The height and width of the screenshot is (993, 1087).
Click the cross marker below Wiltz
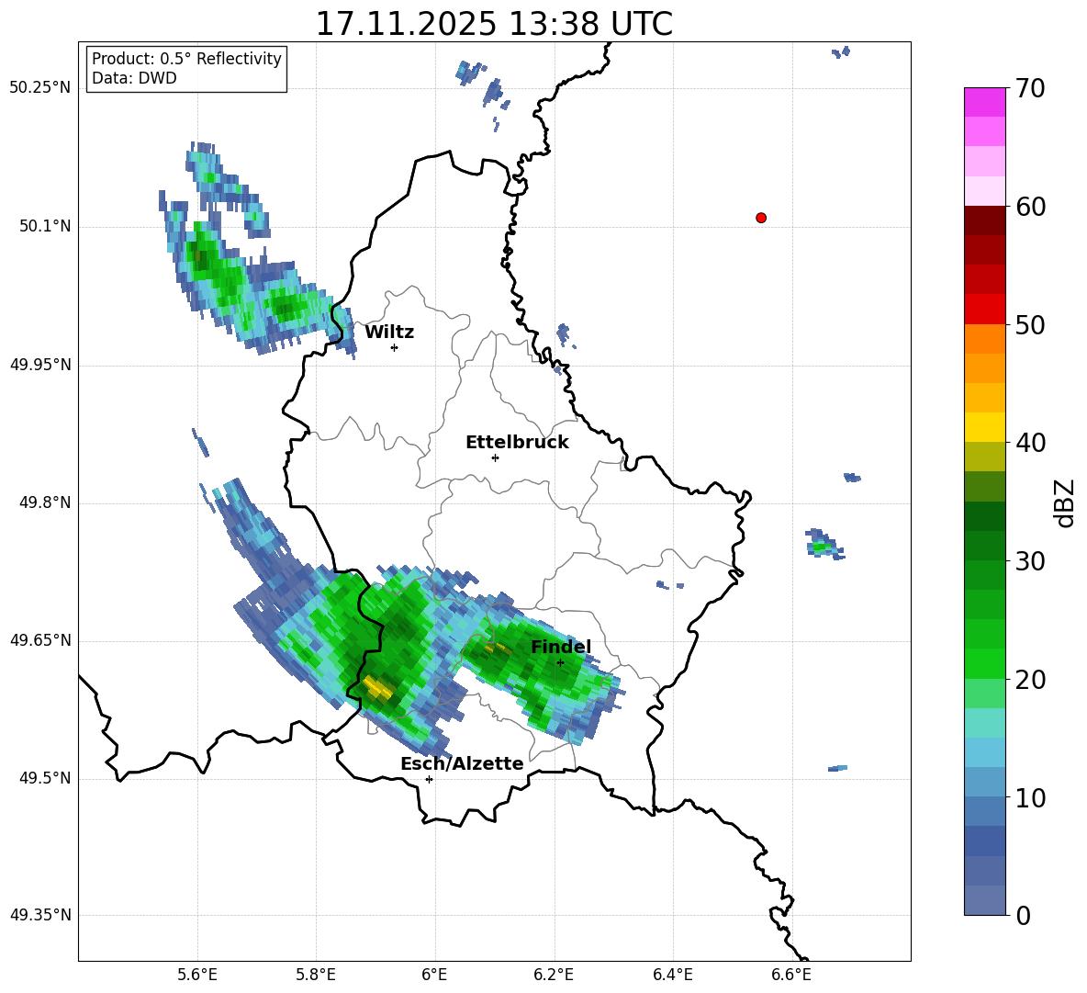point(395,347)
